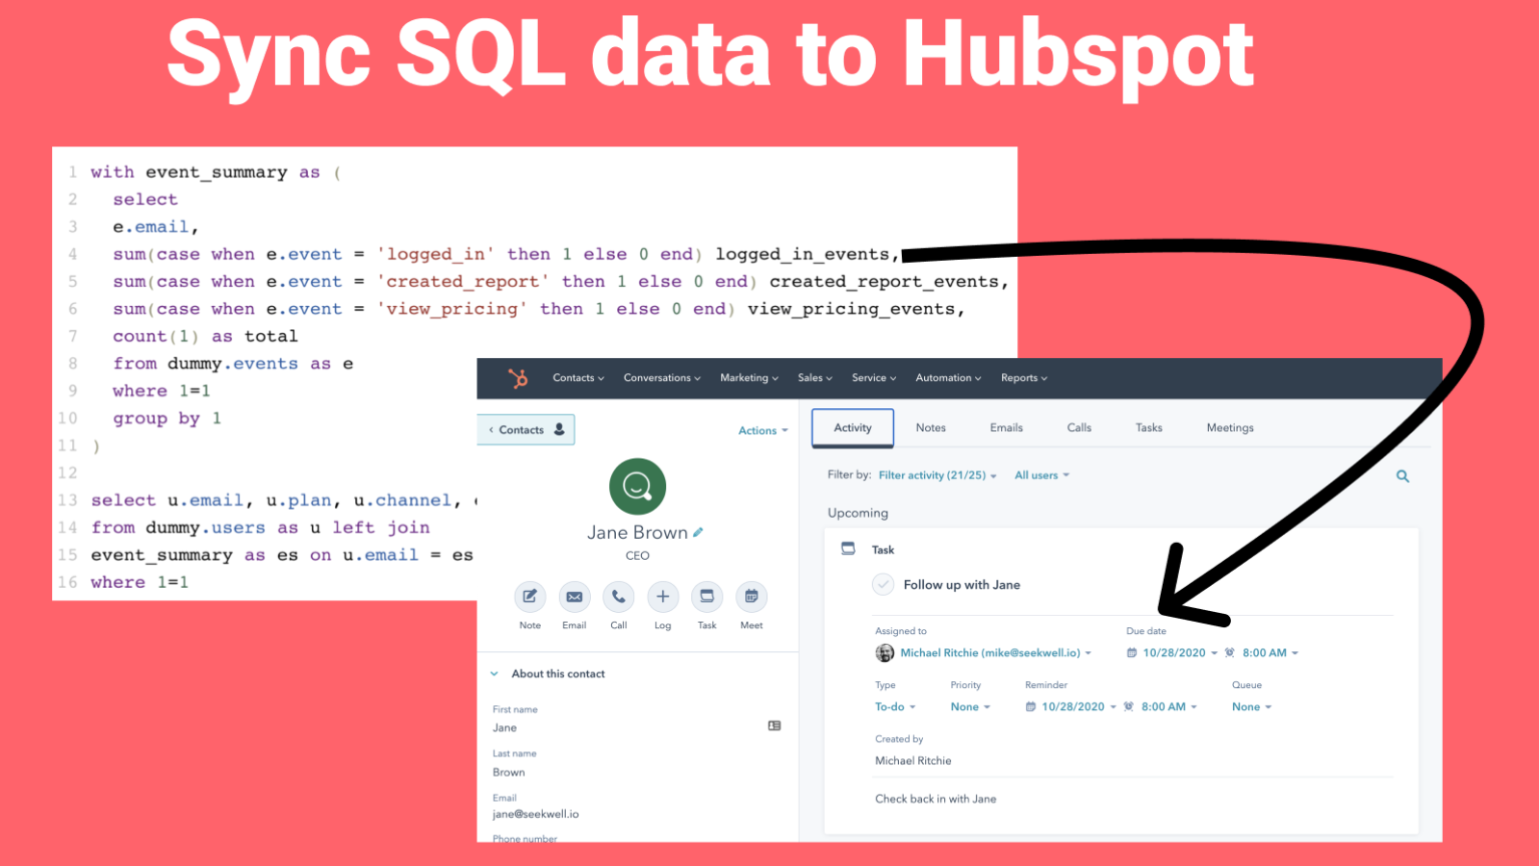This screenshot has height=866, width=1540.
Task: Click the Reminder clock icon
Action: click(1129, 707)
